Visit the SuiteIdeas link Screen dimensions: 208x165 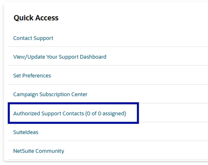pos(26,132)
